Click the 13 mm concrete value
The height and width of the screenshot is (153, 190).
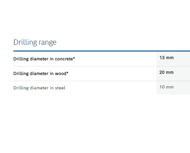[166, 57]
